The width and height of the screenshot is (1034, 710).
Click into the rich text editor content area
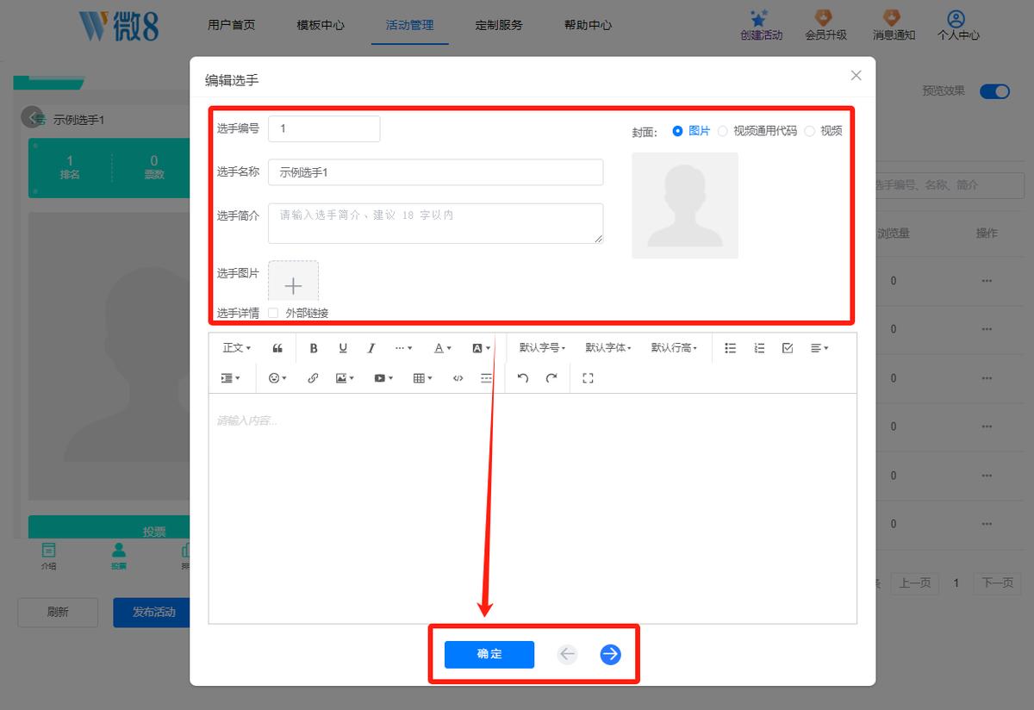point(533,508)
